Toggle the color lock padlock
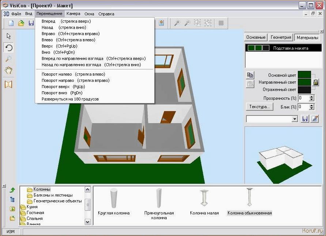Screen dimensions: 326x236 click(x=315, y=82)
